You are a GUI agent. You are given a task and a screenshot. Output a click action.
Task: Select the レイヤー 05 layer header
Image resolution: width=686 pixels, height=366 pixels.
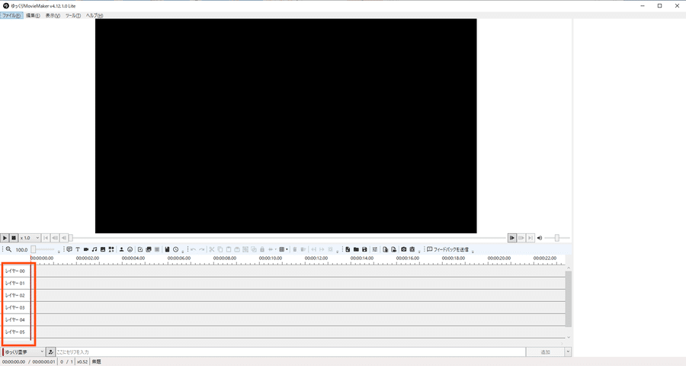(17, 332)
